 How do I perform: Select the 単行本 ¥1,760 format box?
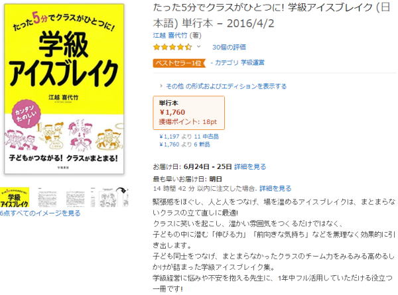(x=188, y=113)
